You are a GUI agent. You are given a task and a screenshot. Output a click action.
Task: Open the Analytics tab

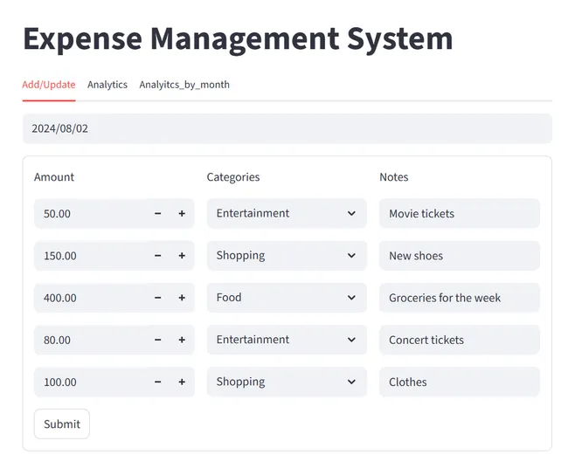(x=107, y=85)
